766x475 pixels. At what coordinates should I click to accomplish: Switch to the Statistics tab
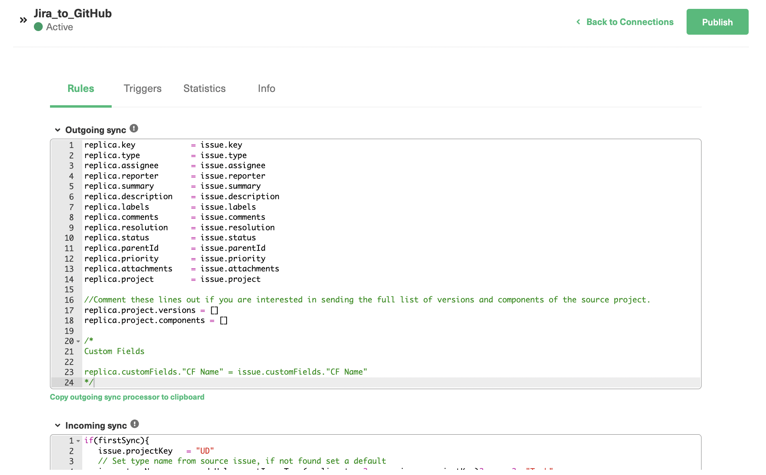tap(204, 88)
